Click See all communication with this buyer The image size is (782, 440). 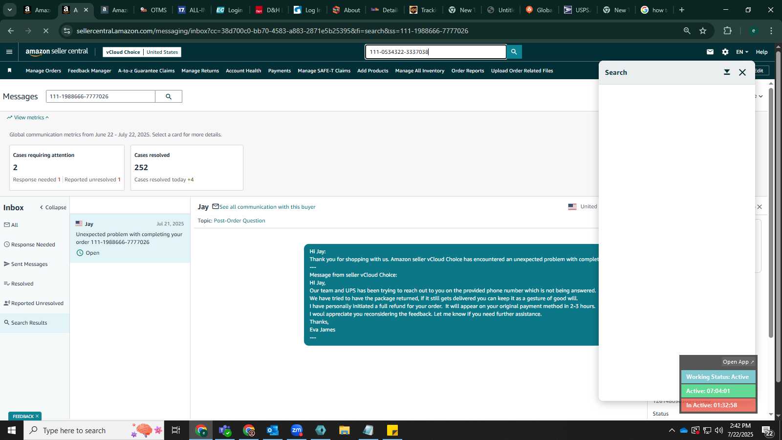(267, 207)
